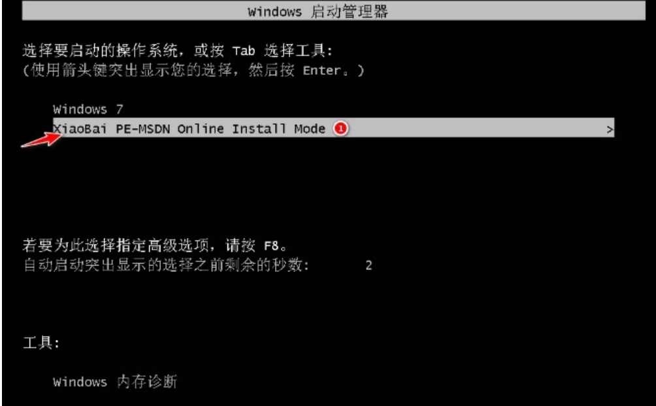The width and height of the screenshot is (656, 406).
Task: Launch the Windows 内存诊断 tool
Action: pos(114,381)
